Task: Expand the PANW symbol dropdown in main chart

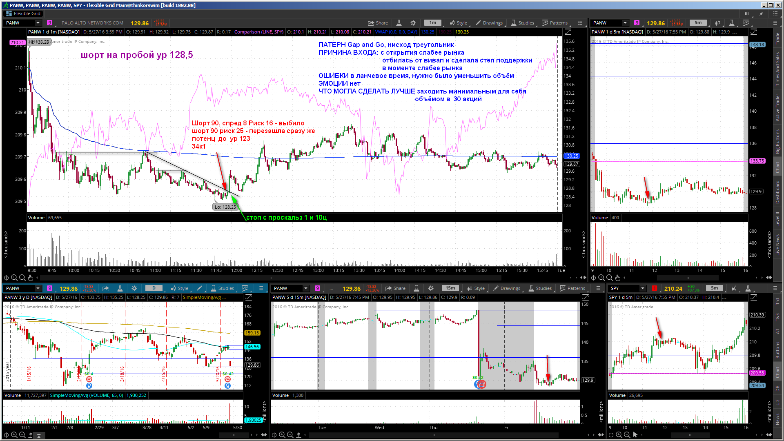Action: pos(38,23)
